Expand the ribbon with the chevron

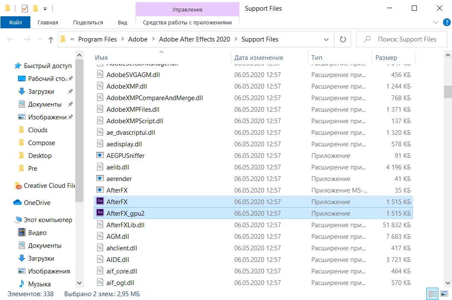tap(436, 22)
